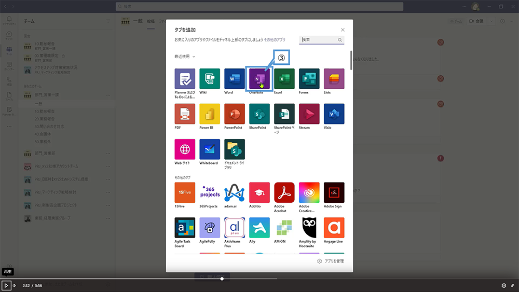Open the Calls icon in the Teams sidebar
The height and width of the screenshot is (292, 519).
(x=9, y=81)
